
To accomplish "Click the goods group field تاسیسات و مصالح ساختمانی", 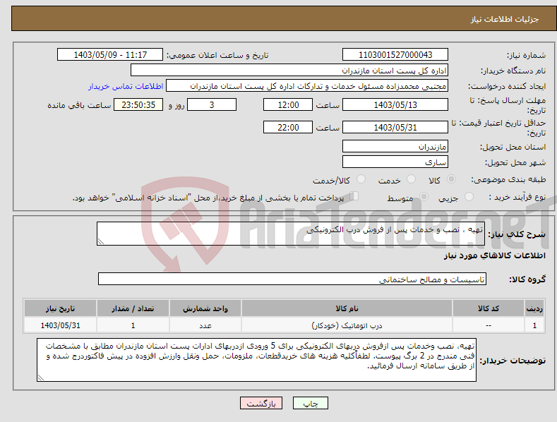I will click(x=292, y=279).
